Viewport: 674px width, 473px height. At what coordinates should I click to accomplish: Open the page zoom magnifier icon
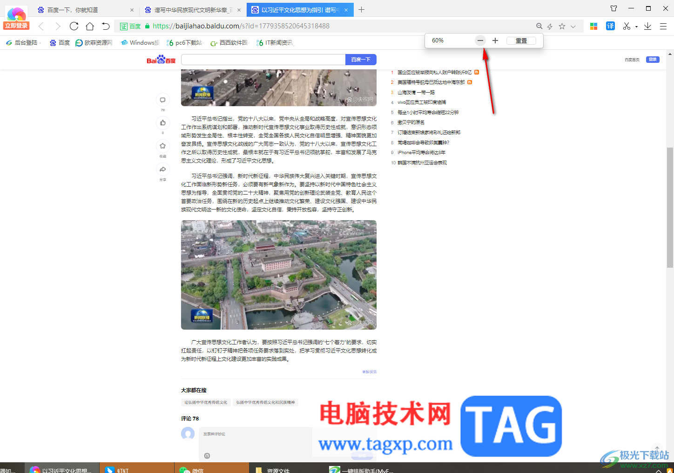pyautogui.click(x=539, y=26)
